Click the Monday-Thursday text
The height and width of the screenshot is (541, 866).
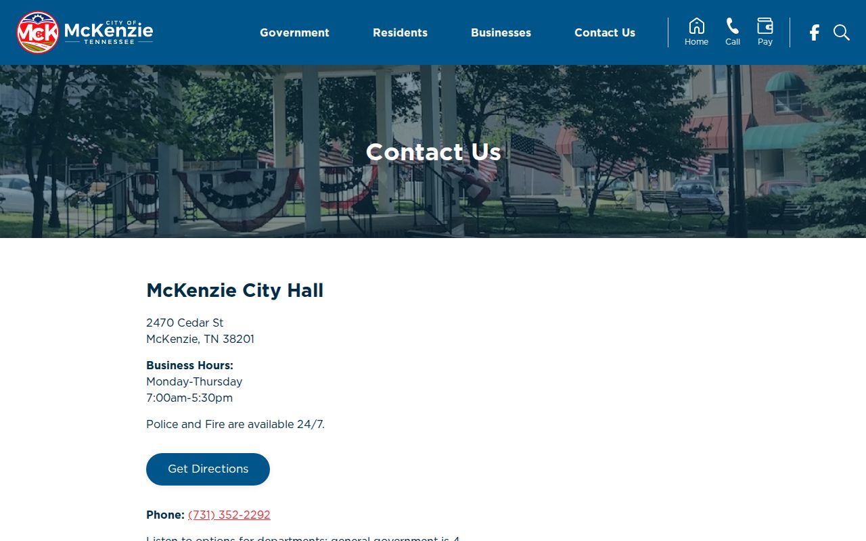point(194,382)
